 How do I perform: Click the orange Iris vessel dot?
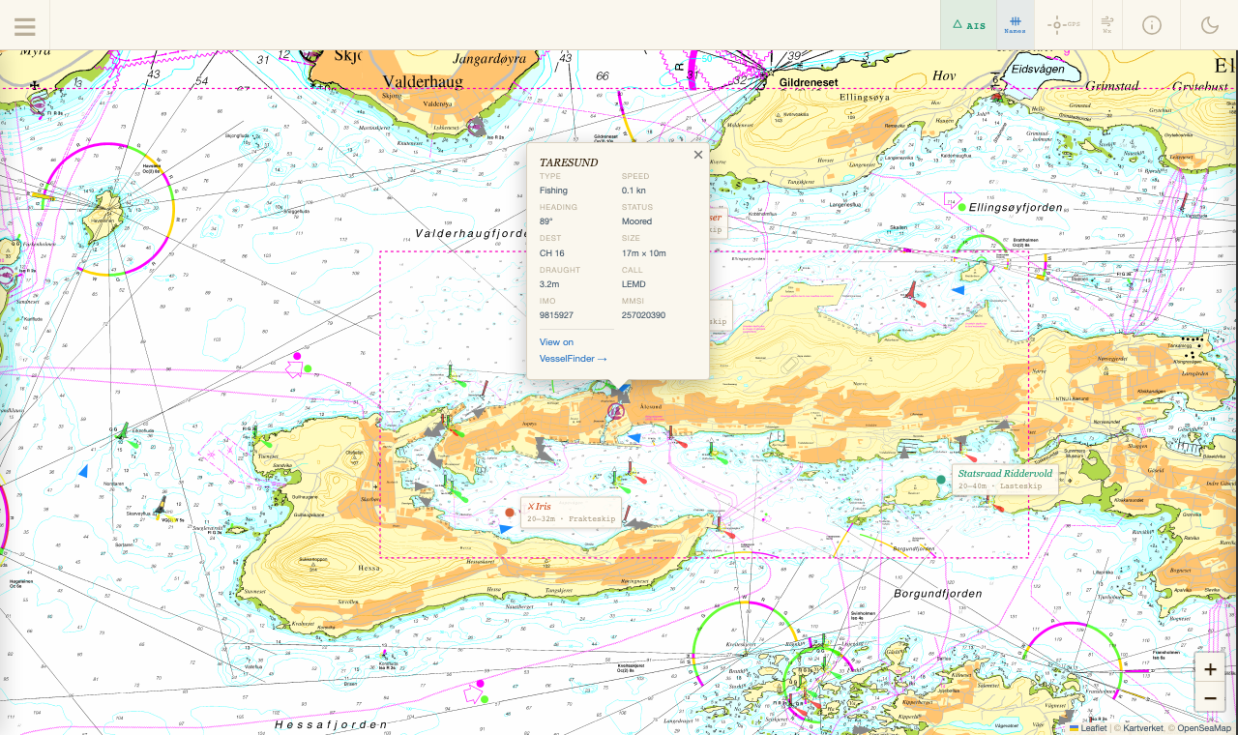(510, 513)
